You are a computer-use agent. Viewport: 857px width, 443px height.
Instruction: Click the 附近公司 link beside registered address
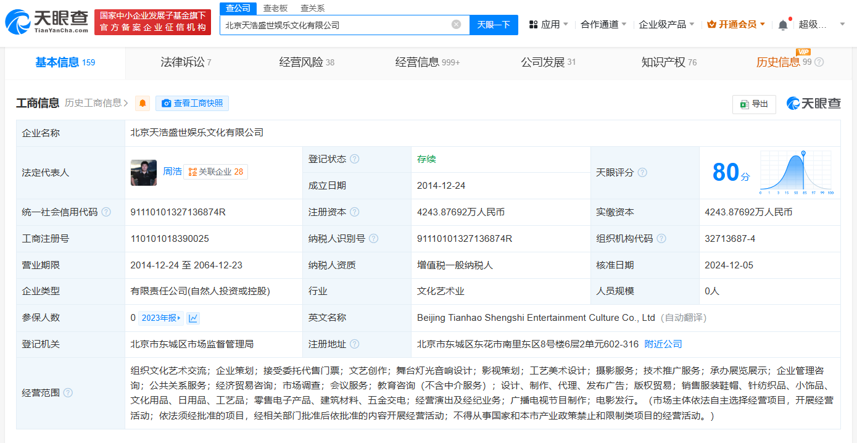click(663, 344)
